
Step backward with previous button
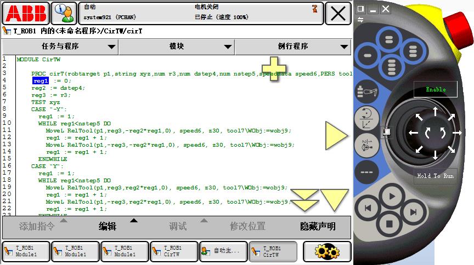368,208
